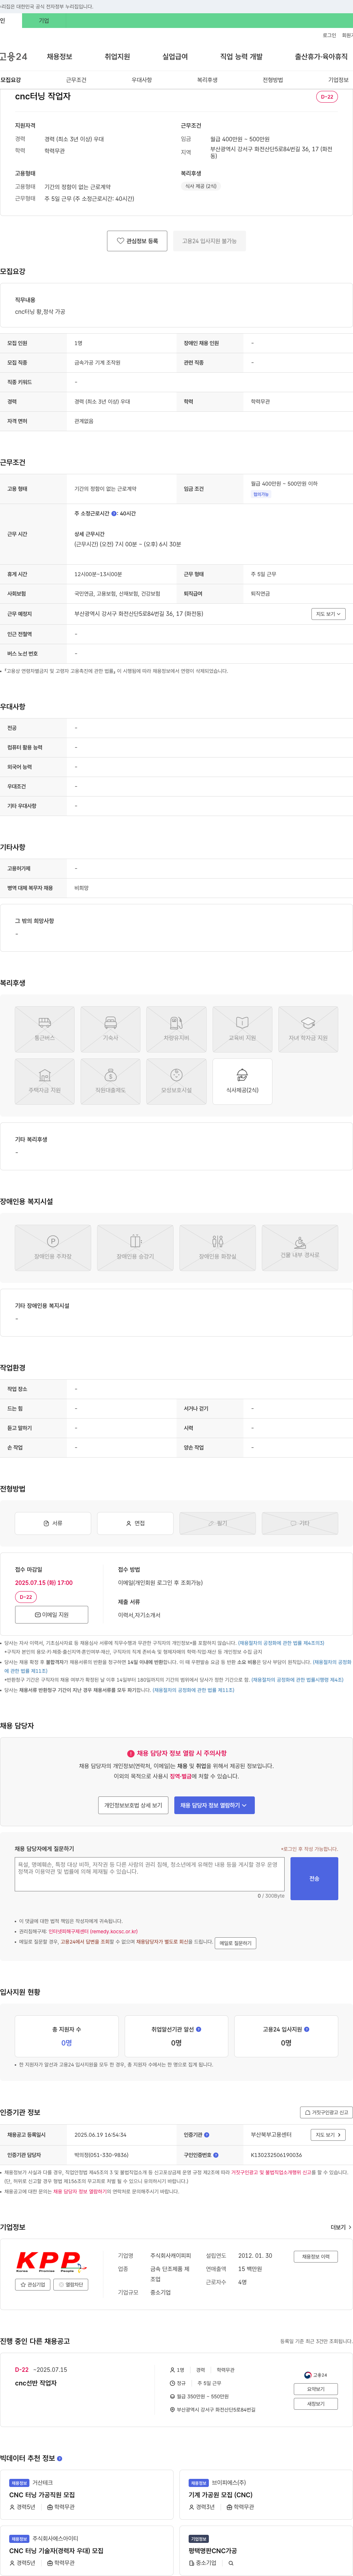This screenshot has height=2576, width=353.
Task: Click the D-22 badge under deadline
Action: (x=26, y=1597)
